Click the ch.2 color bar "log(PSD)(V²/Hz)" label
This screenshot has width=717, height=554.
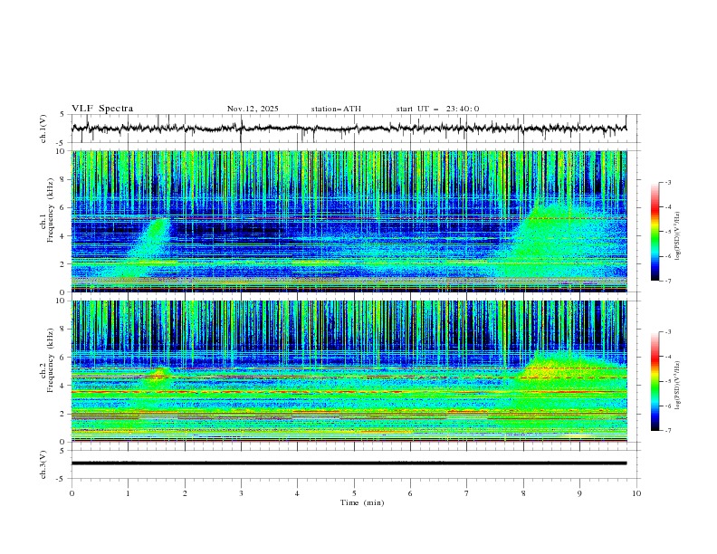[678, 385]
